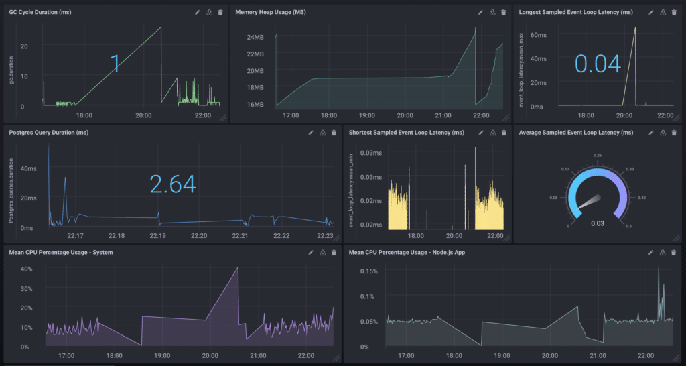Image resolution: width=686 pixels, height=366 pixels.
Task: Download the Memory Heap Usage panel data
Action: point(492,12)
